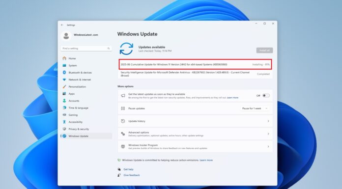
Task: Click the large blue update sync arrows icon
Action: coord(126,49)
